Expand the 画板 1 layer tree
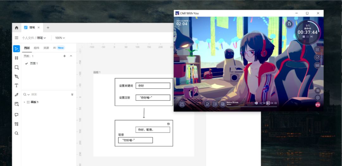Viewport: 342px width, 166px height. coord(24,102)
